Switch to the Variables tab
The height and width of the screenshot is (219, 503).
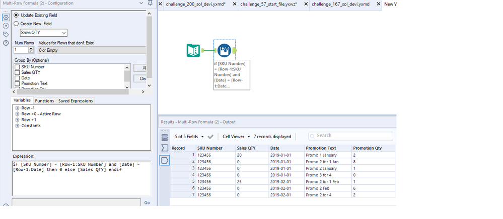pyautogui.click(x=22, y=100)
